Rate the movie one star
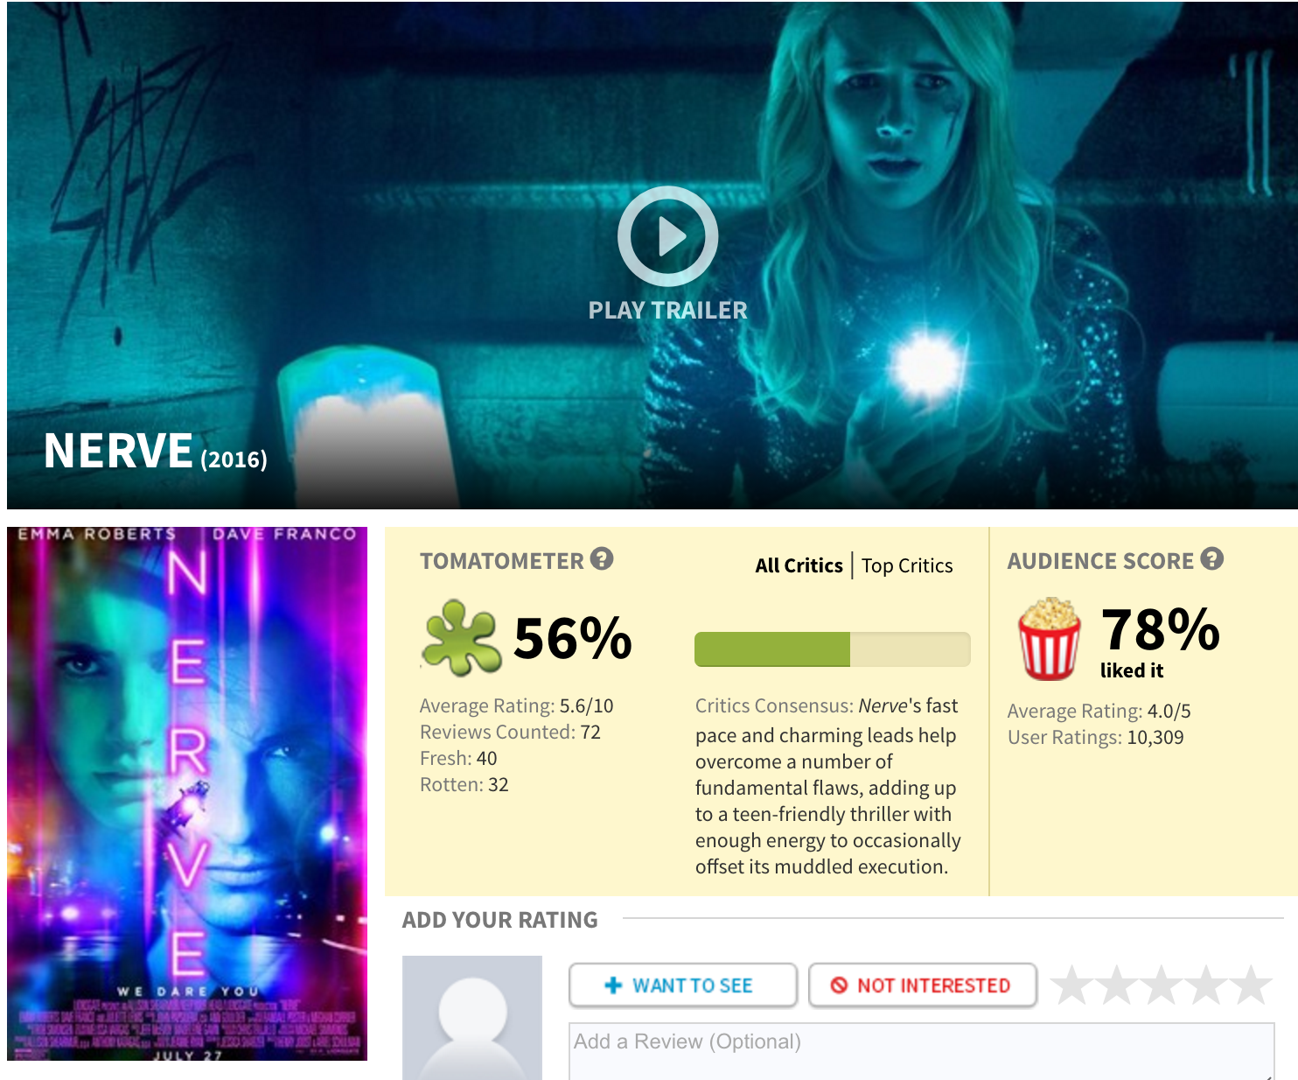This screenshot has height=1080, width=1298. 1072,985
